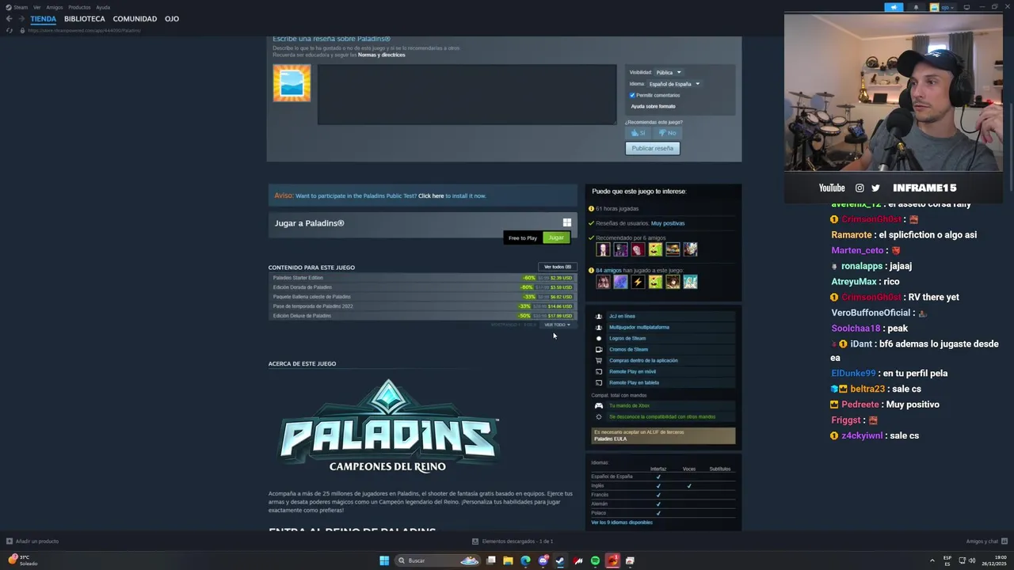The image size is (1014, 570).
Task: Show hidden system tray icons chevron
Action: tap(932, 560)
